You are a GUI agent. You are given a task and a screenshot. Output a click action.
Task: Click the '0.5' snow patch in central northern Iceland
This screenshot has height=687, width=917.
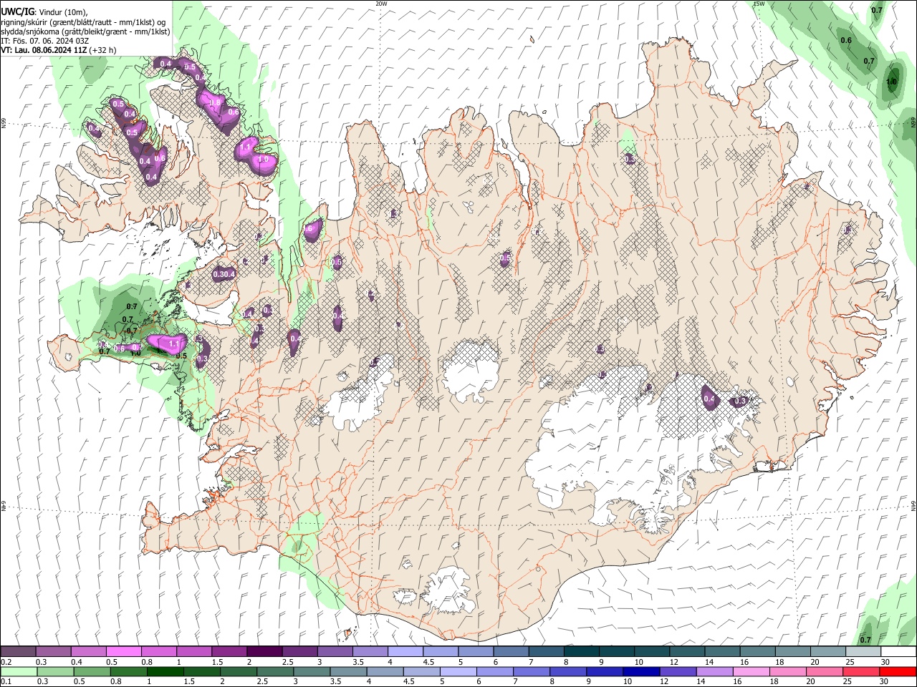[x=505, y=258]
